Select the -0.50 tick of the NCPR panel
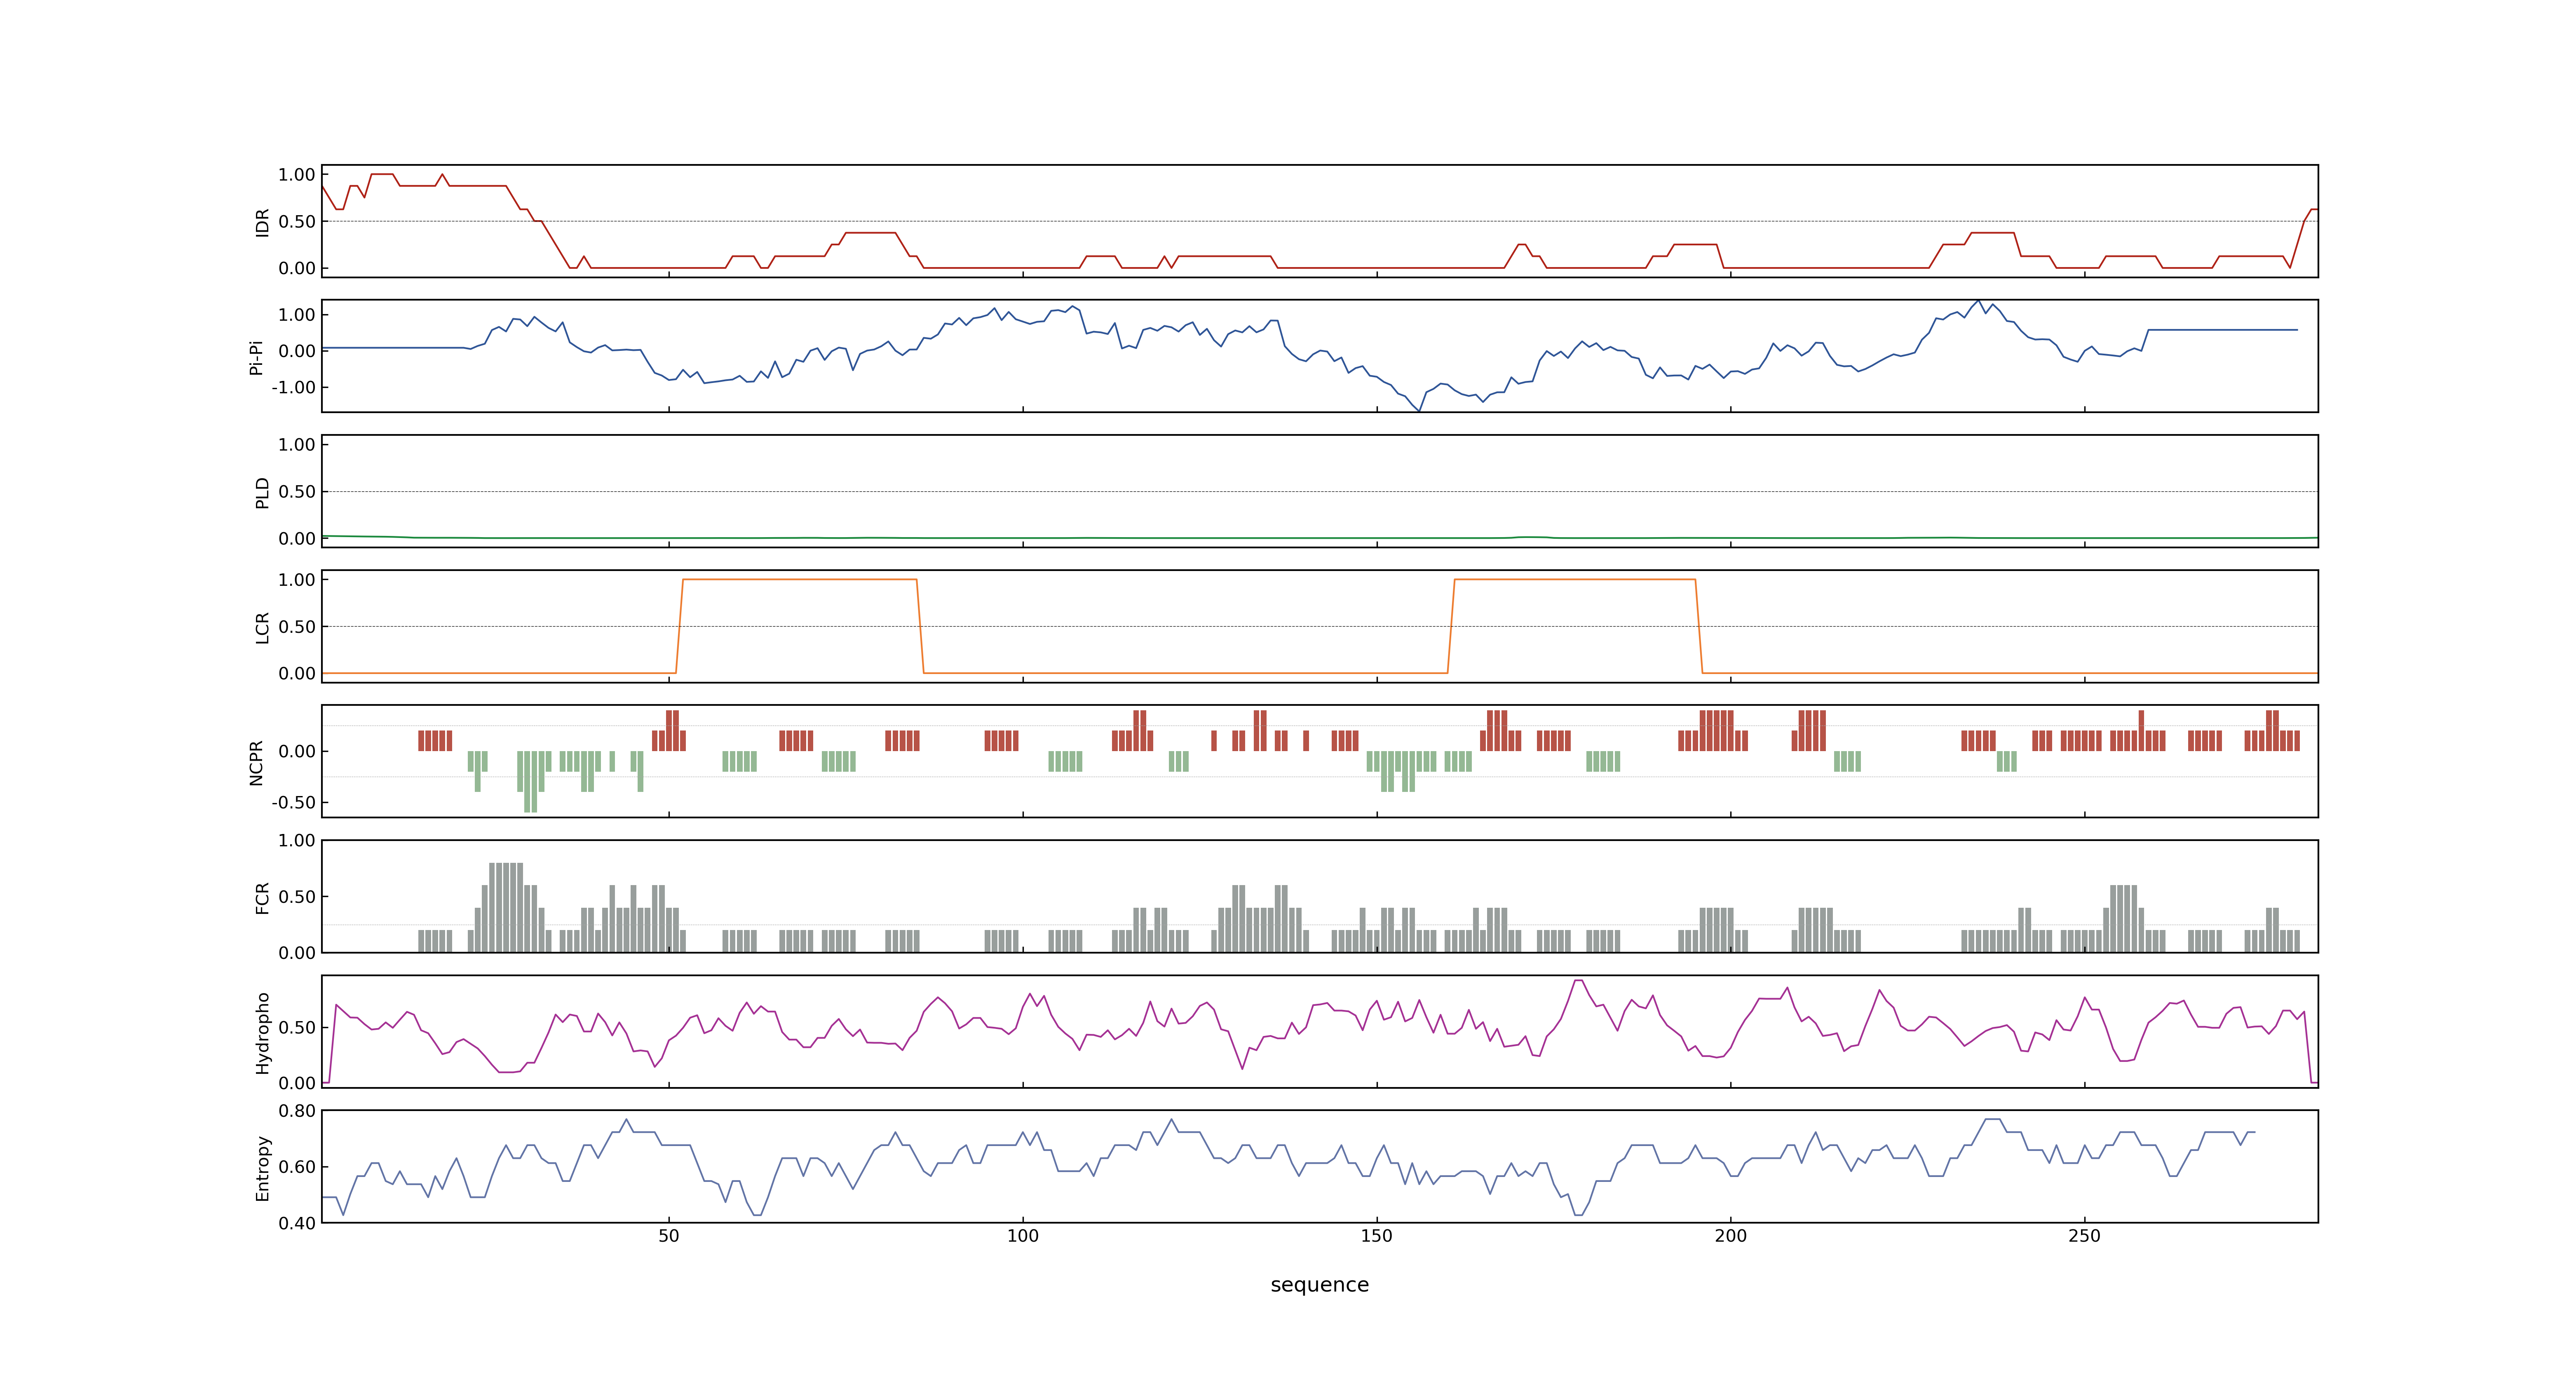Screen dimensions: 2576x1374 [293, 803]
